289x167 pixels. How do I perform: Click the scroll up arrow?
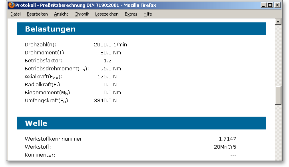tap(279, 22)
